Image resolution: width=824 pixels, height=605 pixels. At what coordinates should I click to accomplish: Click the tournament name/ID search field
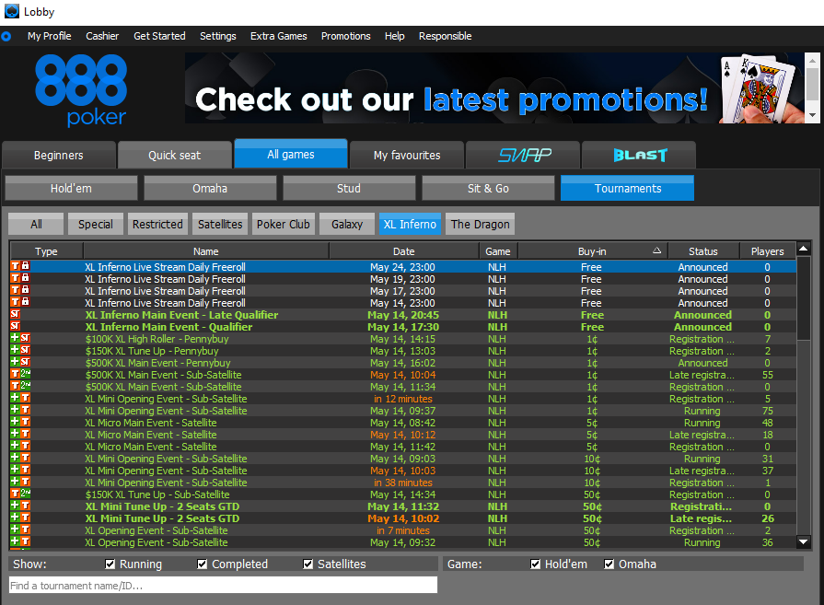click(x=223, y=585)
